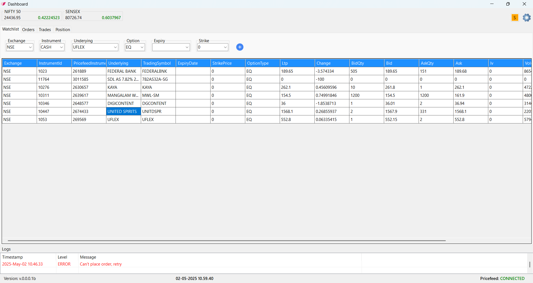Click Ltp value 1568.1
Image resolution: width=533 pixels, height=283 pixels.
click(297, 112)
